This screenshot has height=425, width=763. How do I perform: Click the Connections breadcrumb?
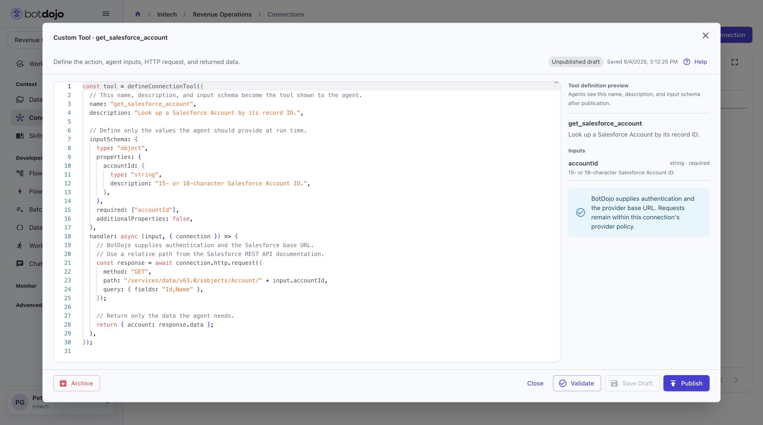(286, 14)
